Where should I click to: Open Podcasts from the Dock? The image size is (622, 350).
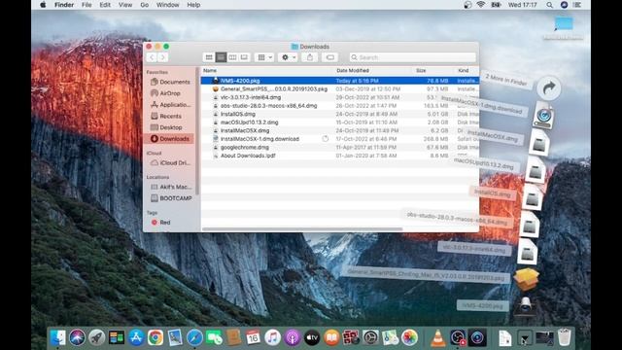[x=293, y=337]
